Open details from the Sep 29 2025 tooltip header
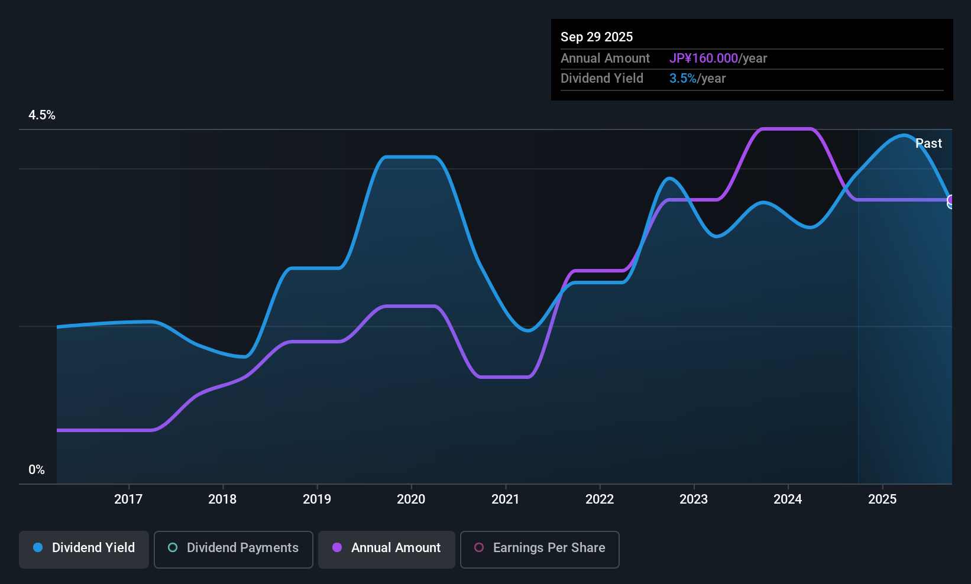This screenshot has width=971, height=584. tap(597, 37)
